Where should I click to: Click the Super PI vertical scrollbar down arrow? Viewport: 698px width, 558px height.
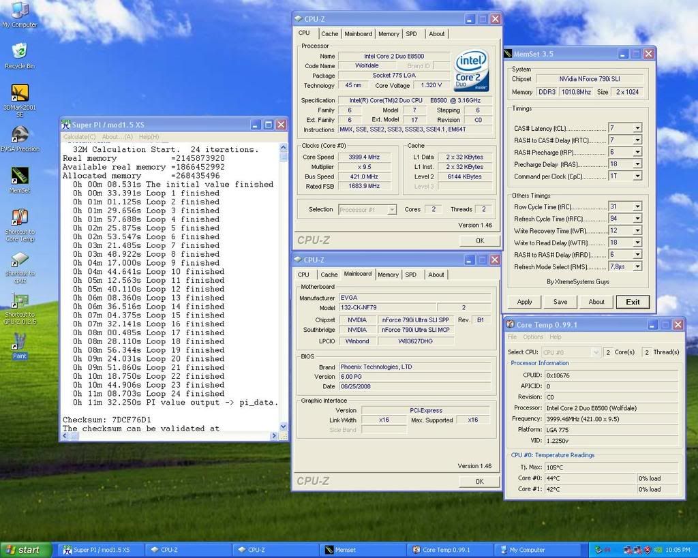284,427
